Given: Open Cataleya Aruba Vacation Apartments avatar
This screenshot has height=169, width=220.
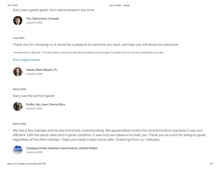Looking at the screenshot, I should click(18, 150).
